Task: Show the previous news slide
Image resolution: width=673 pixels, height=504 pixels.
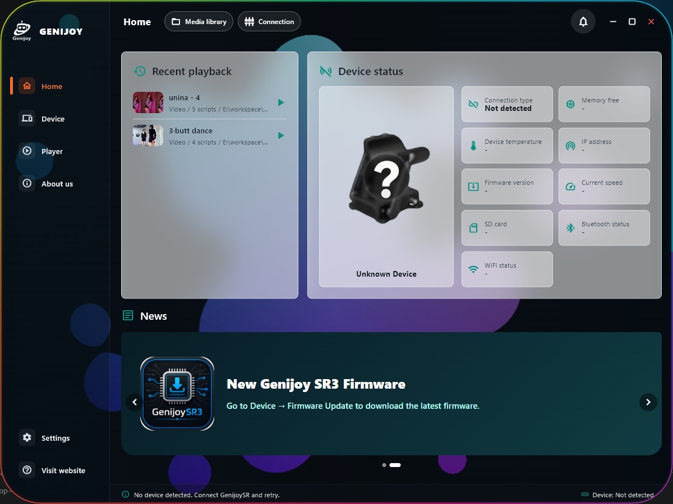Action: [135, 402]
